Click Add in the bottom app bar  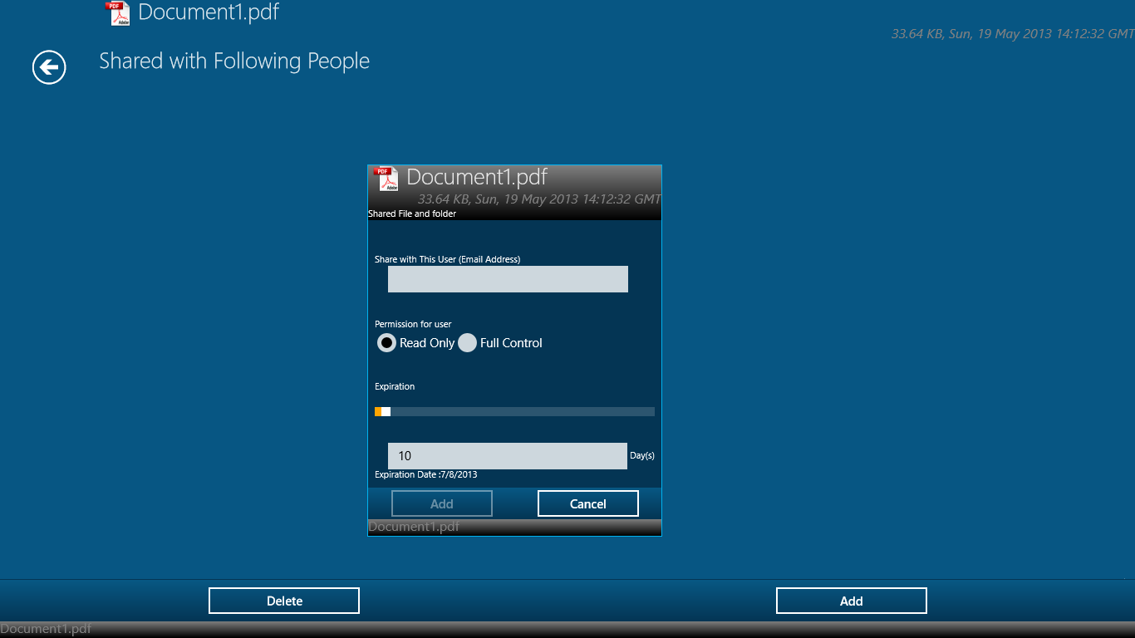pos(851,601)
